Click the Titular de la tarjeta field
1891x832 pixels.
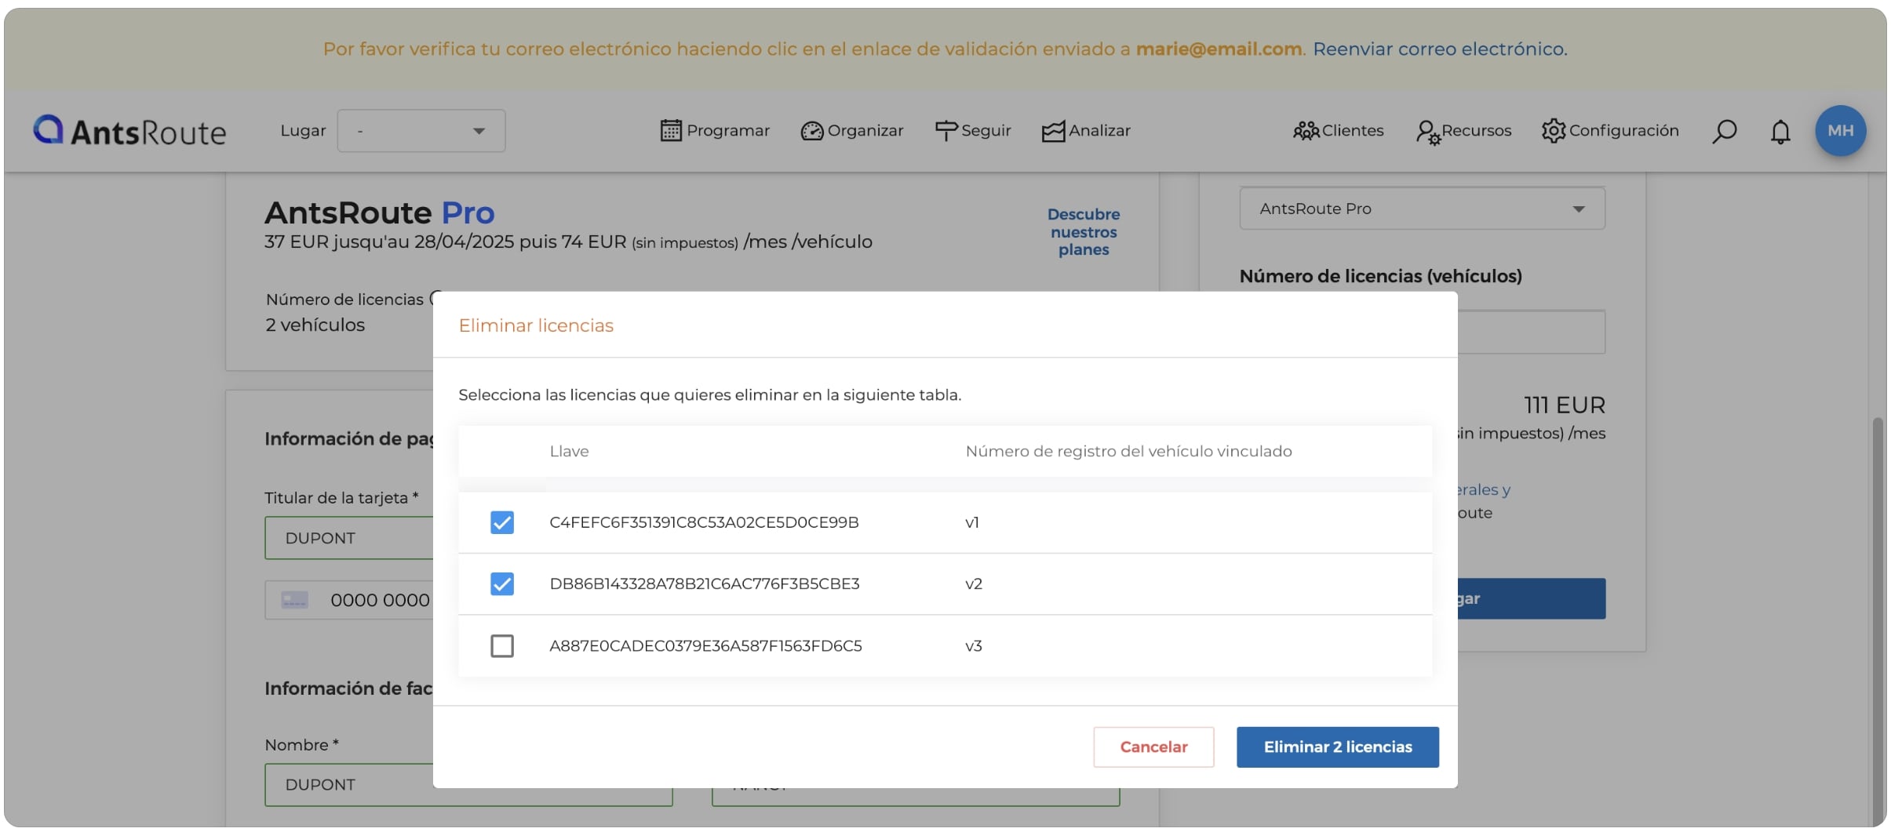coord(349,538)
